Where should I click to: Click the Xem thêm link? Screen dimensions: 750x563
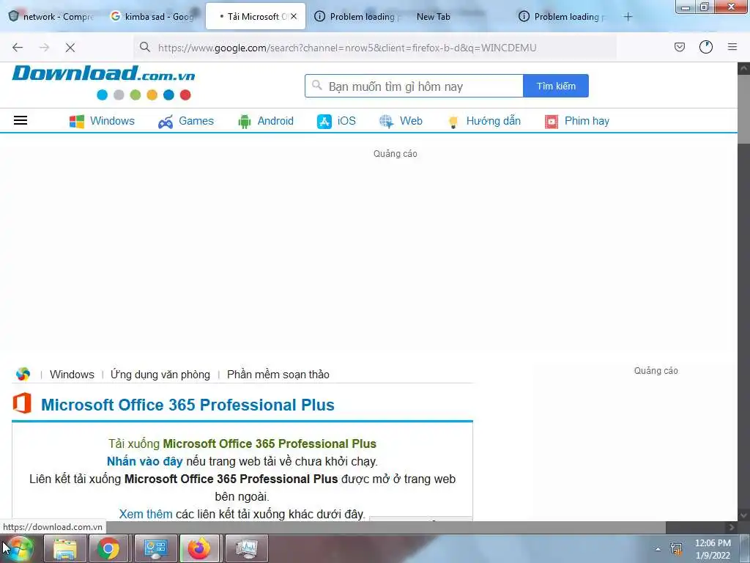click(x=146, y=514)
